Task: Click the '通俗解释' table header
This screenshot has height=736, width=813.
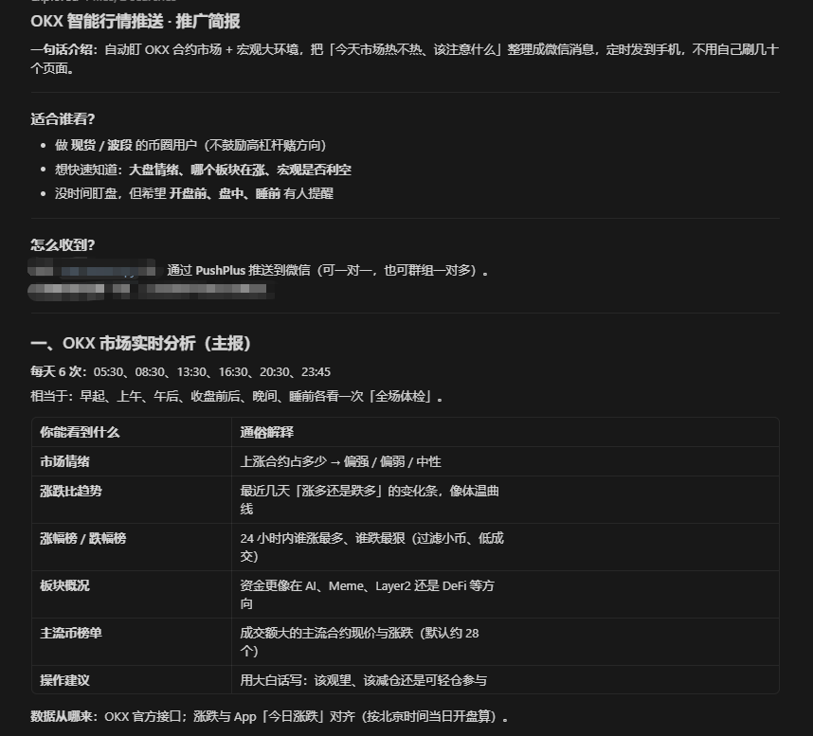Action: (x=505, y=432)
